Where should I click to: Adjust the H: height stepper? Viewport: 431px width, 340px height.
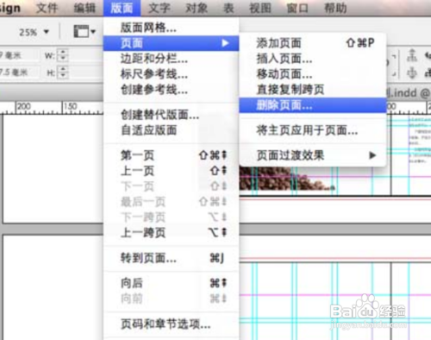(x=63, y=72)
